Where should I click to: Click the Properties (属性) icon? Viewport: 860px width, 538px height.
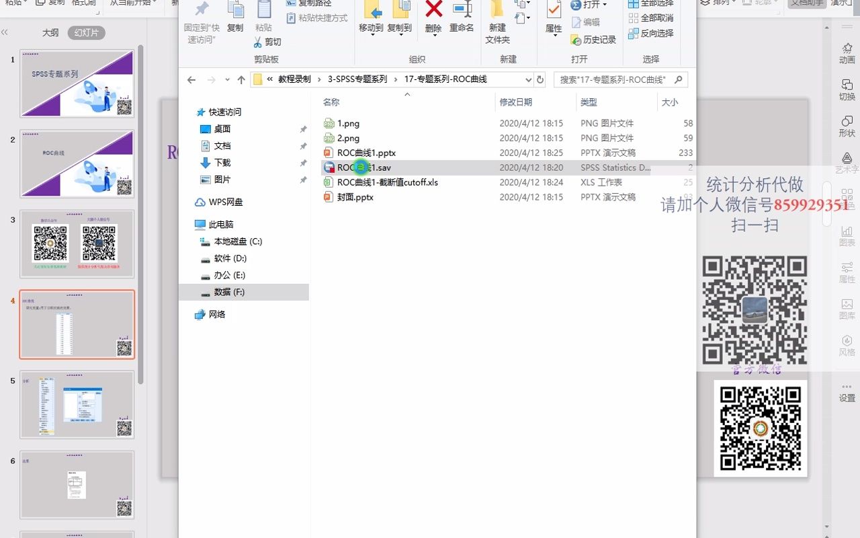554,9
